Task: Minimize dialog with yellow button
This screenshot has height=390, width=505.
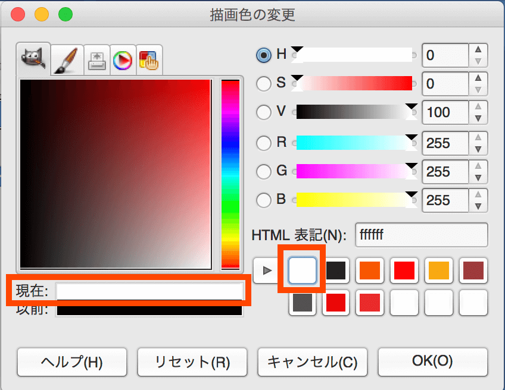Action: pyautogui.click(x=42, y=14)
